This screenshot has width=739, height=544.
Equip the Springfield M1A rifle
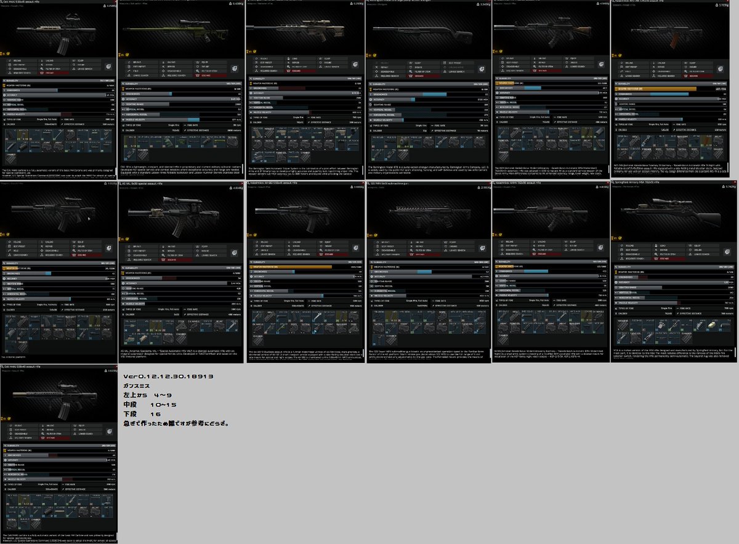pyautogui.click(x=703, y=246)
